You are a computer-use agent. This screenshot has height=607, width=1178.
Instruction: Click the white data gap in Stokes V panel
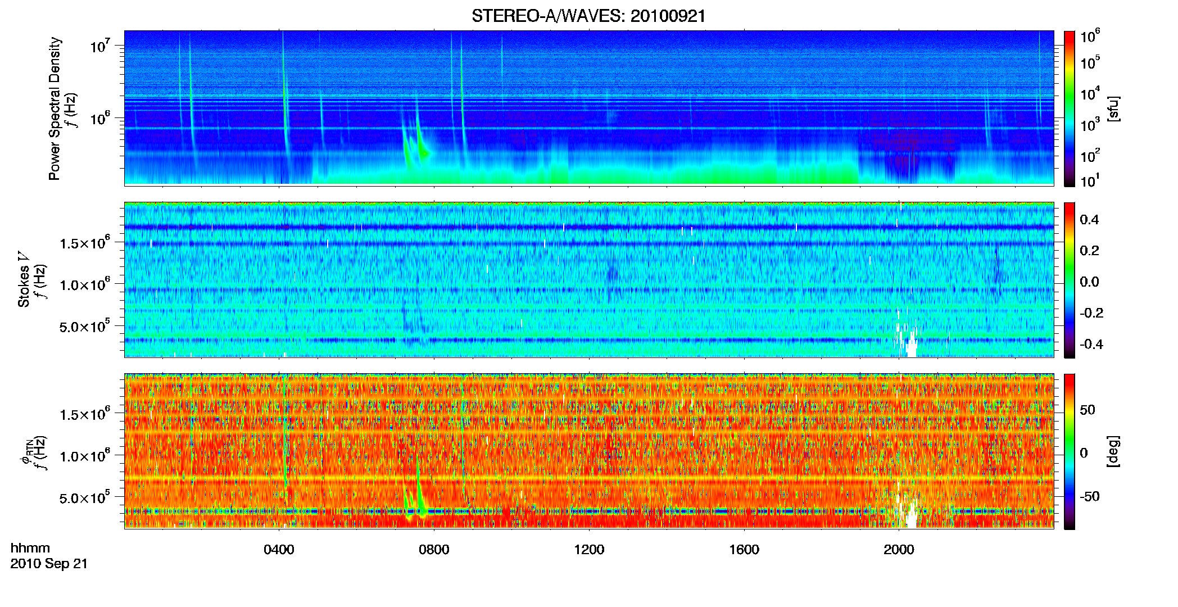click(906, 340)
